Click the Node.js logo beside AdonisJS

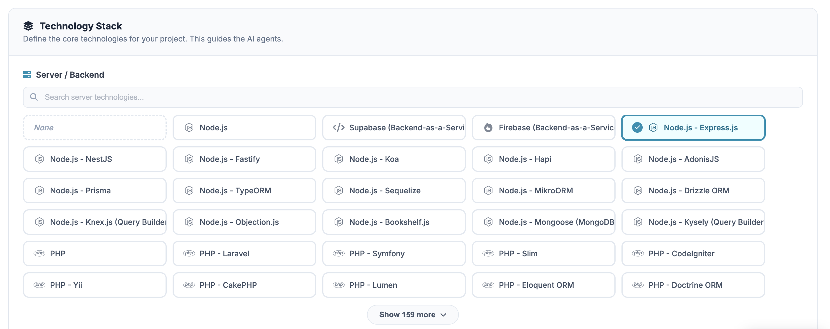(x=638, y=159)
